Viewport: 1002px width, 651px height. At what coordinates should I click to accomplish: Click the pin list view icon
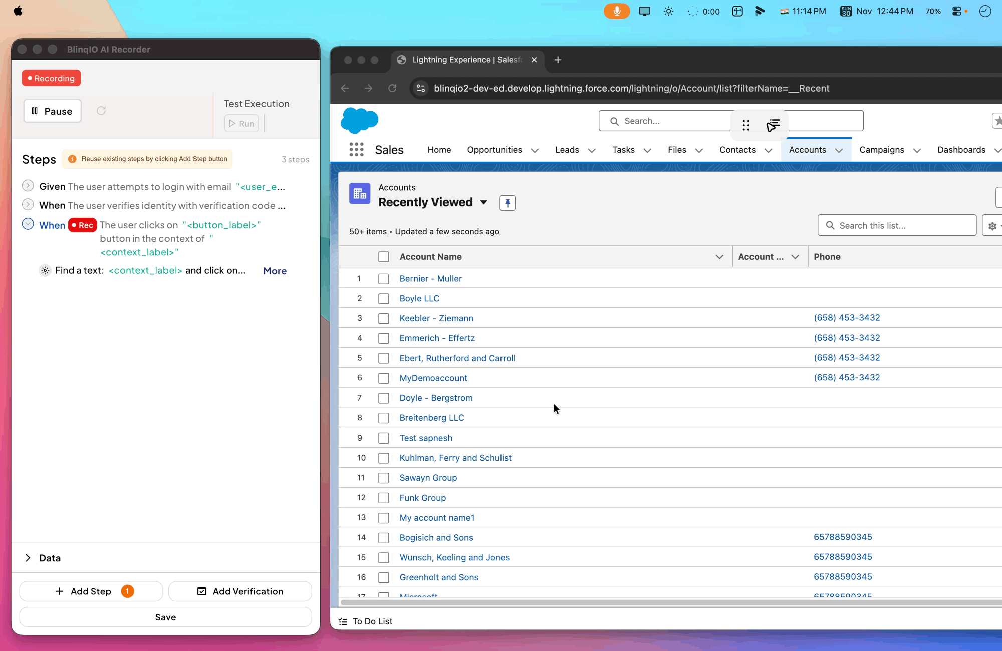(507, 203)
